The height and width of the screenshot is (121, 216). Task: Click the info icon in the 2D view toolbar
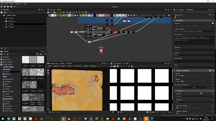click(x=129, y=66)
